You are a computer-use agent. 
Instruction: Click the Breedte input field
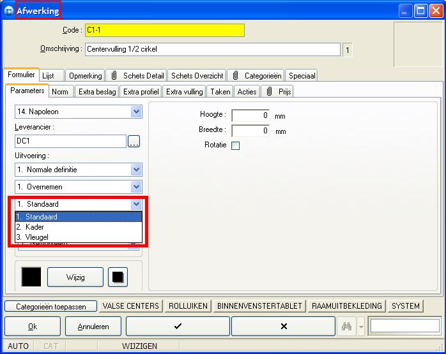point(250,131)
